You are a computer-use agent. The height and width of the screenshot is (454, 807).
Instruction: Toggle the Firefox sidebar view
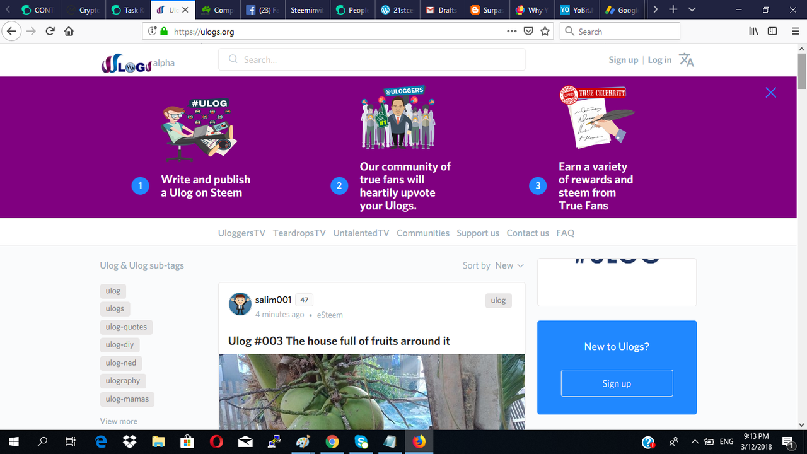tap(772, 31)
